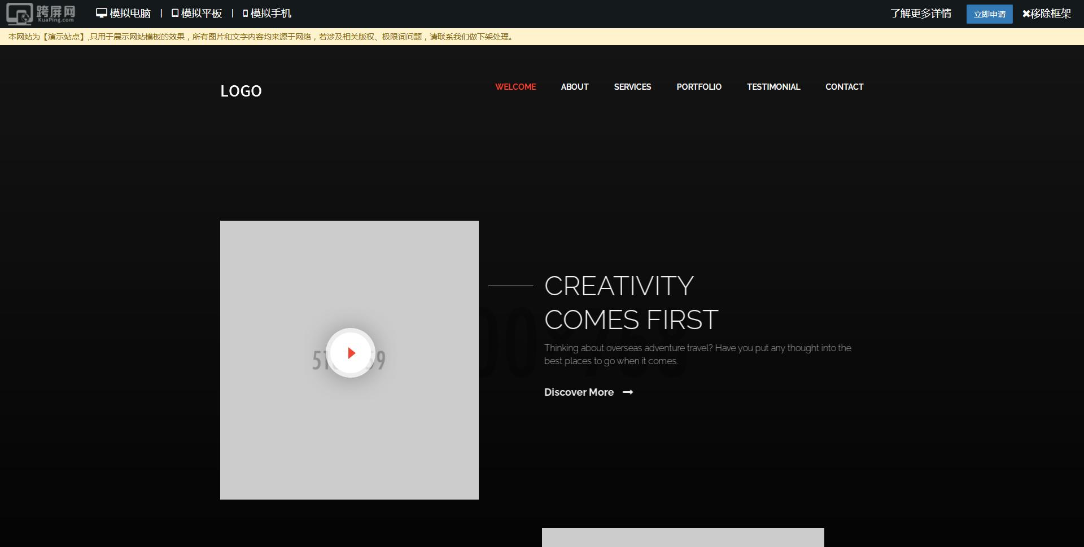Viewport: 1084px width, 547px height.
Task: Follow the Discover More text link
Action: point(579,392)
